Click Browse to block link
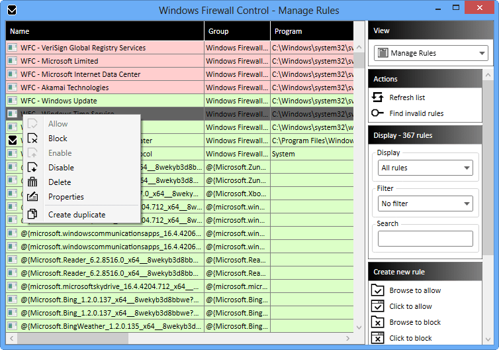 click(x=415, y=322)
